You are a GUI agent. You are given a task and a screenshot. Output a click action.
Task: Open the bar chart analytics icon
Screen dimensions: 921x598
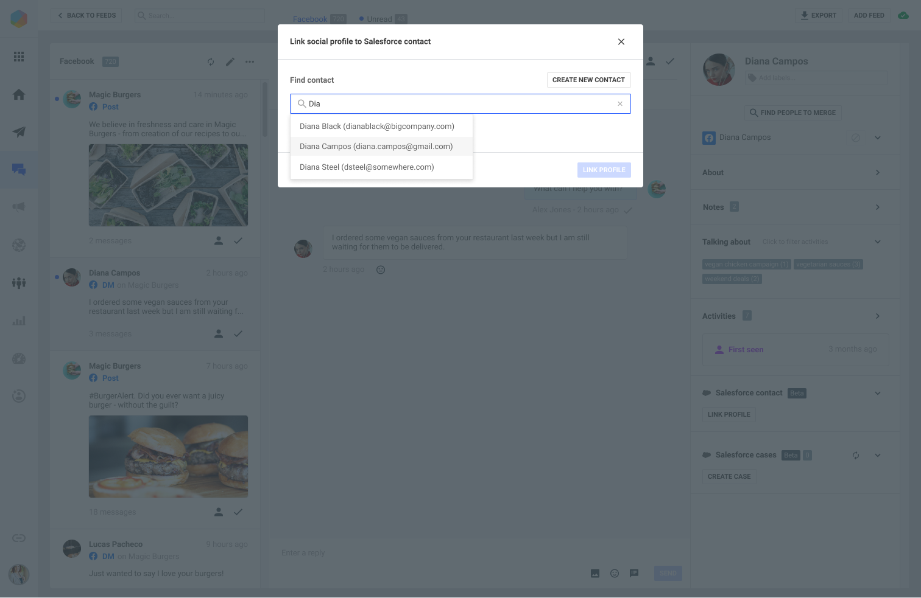pos(19,321)
